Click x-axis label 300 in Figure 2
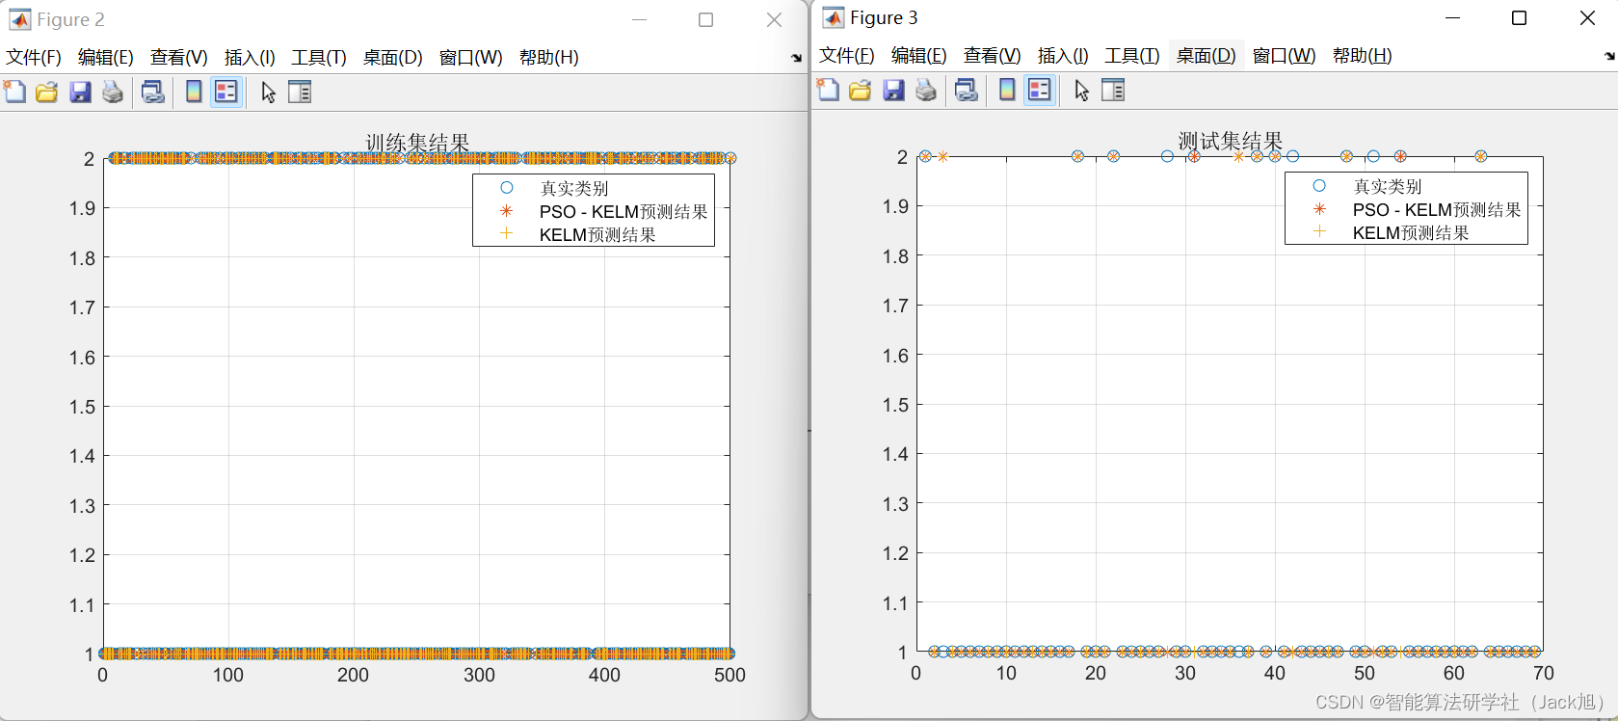Screen dimensions: 1618x721 479,675
